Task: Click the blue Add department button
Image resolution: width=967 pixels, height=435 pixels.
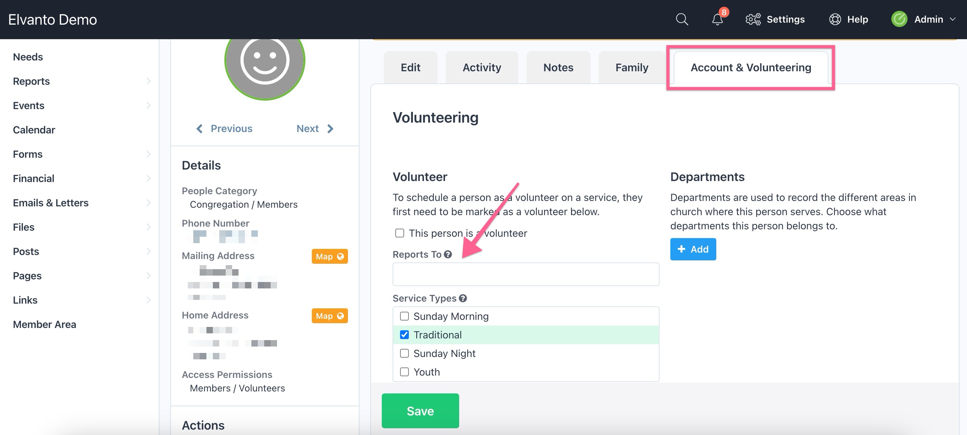Action: (x=693, y=249)
